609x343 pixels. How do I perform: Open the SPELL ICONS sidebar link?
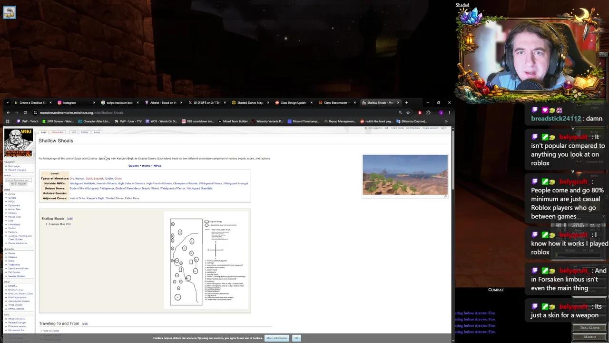click(x=16, y=309)
